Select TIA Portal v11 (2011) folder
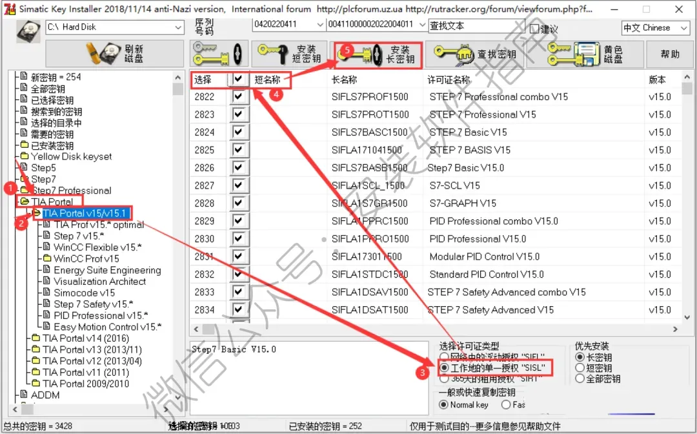This screenshot has width=697, height=434. [86, 372]
